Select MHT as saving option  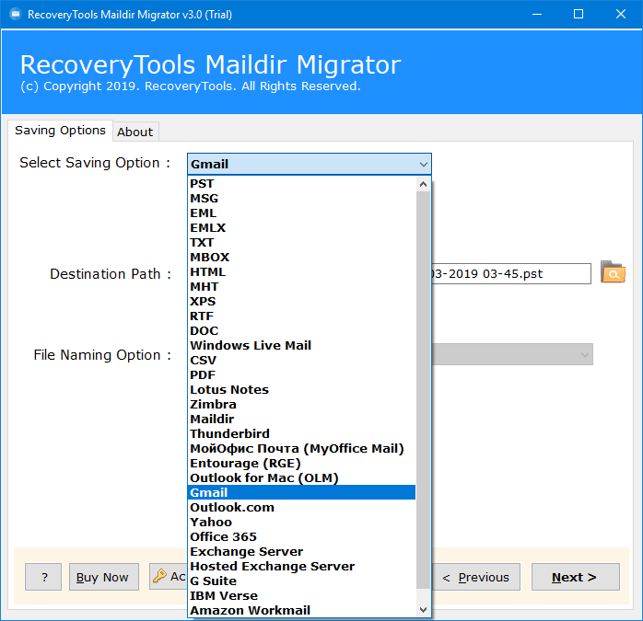point(301,287)
